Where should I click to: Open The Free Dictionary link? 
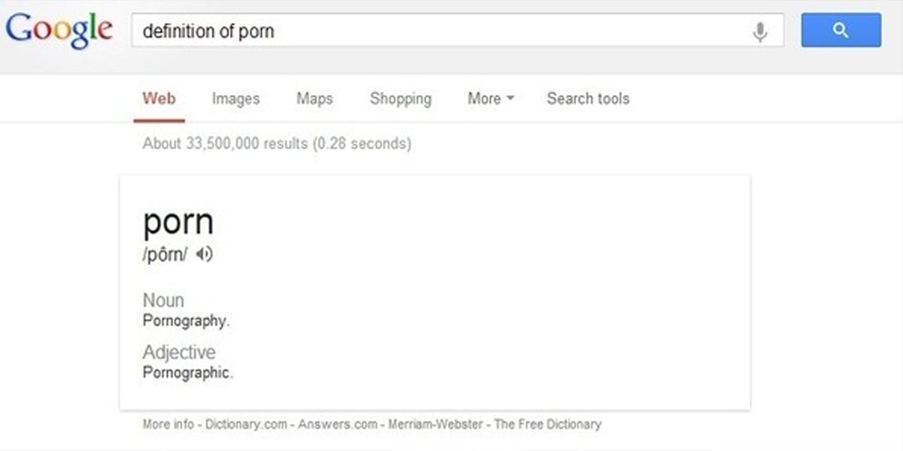548,424
